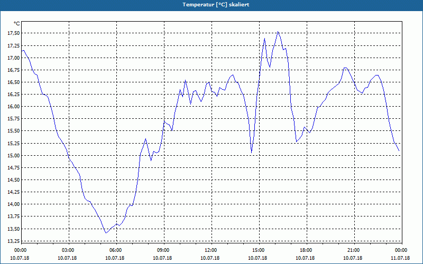Pick the 15:00 time axis label
Image resolution: width=423 pixels, height=264 pixels.
click(258, 250)
